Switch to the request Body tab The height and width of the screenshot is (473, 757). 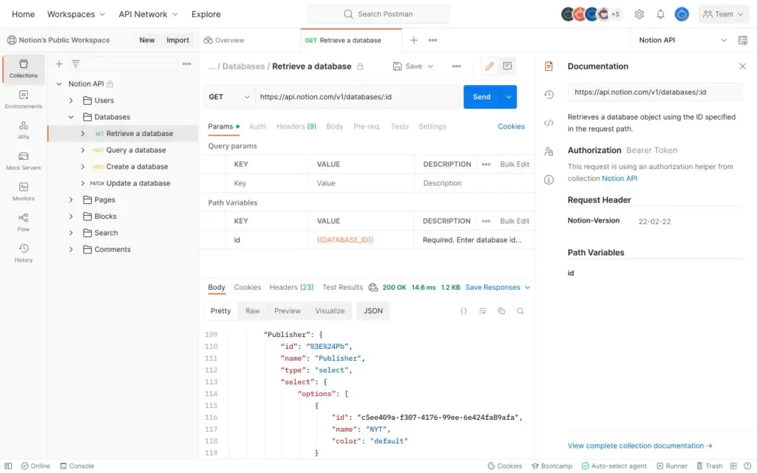pyautogui.click(x=335, y=126)
